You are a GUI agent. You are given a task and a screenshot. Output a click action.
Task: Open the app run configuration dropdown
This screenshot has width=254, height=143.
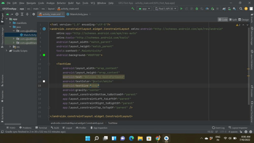tap(144, 9)
